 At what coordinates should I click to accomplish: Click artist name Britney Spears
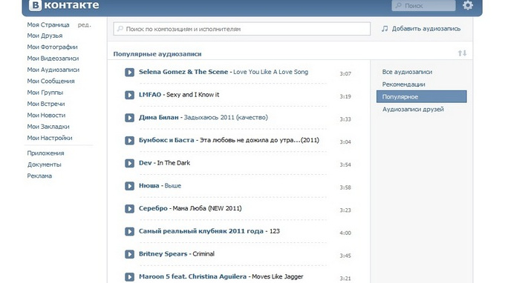click(163, 254)
